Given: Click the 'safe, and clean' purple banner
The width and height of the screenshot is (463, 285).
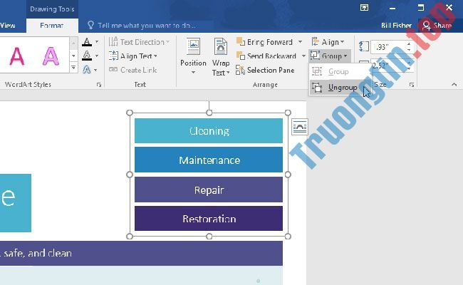Looking at the screenshot, I should point(141,253).
